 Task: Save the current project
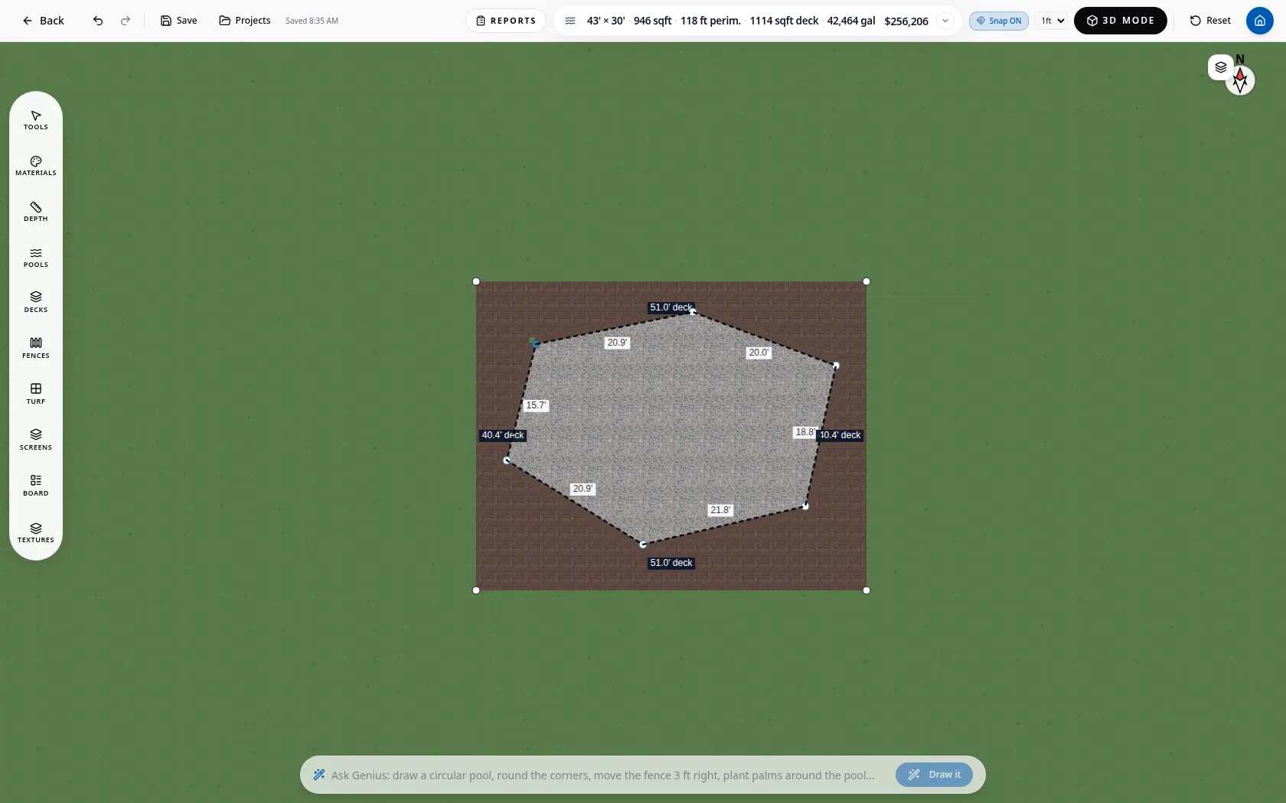[x=178, y=21]
